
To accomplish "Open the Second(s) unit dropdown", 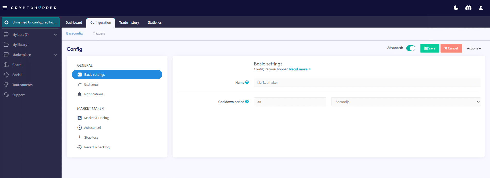I will tap(406, 102).
